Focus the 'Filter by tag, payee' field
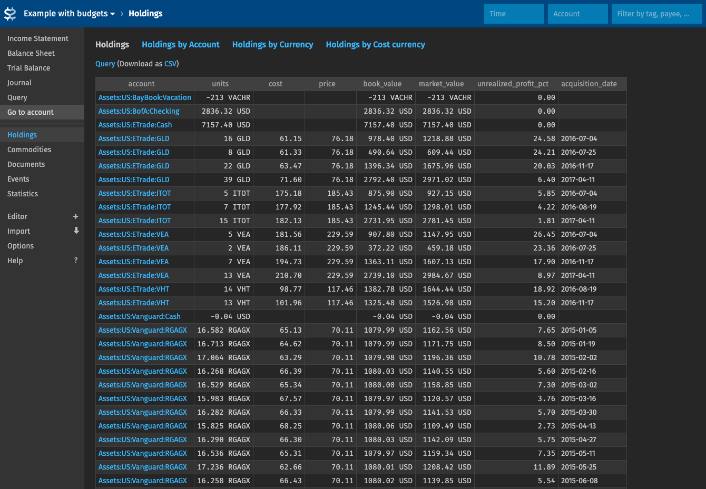The width and height of the screenshot is (706, 489). pos(656,14)
